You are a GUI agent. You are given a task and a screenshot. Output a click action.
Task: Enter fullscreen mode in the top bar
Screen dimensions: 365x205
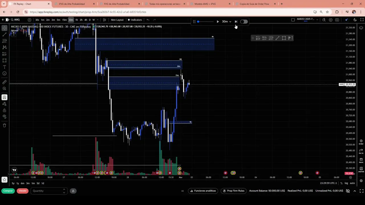(x=361, y=20)
